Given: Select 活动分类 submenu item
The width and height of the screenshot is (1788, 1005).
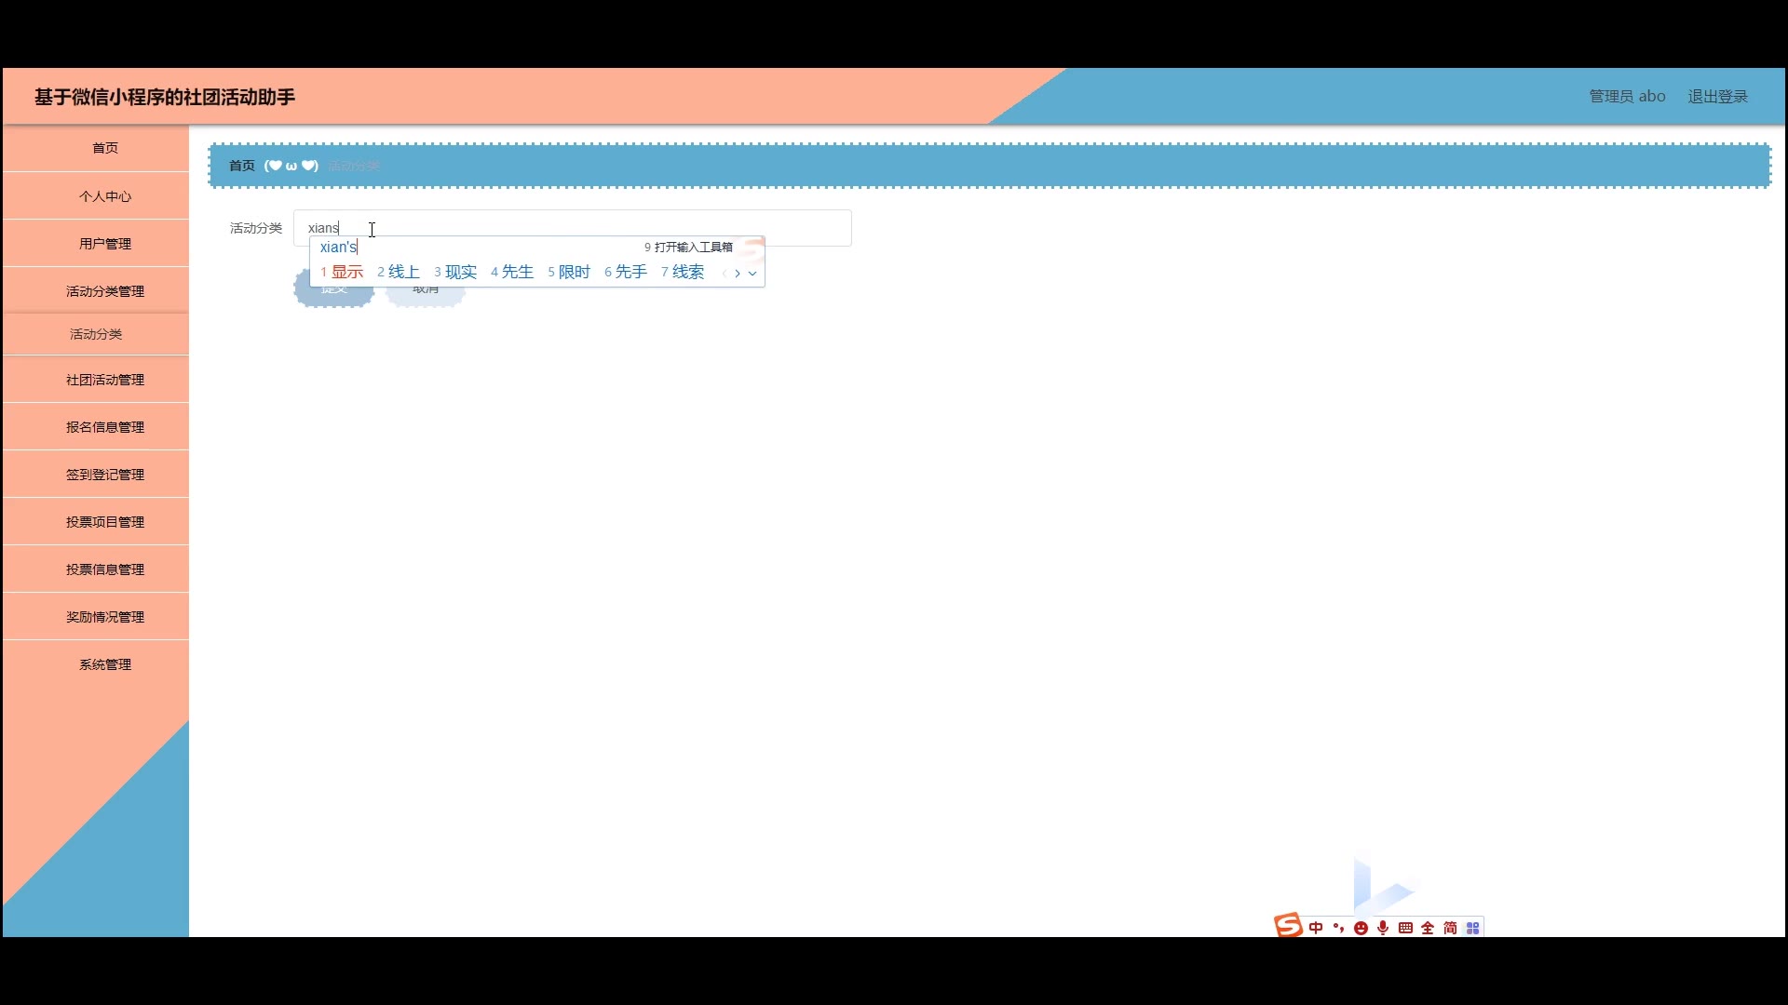Looking at the screenshot, I should 96,334.
